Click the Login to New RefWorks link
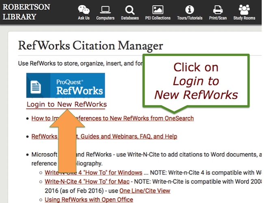264x203 pixels. coord(67,105)
